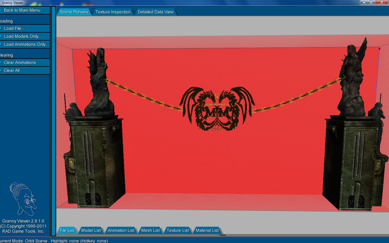The height and width of the screenshot is (243, 389).
Task: Open the Texture Inspection tab
Action: click(113, 12)
